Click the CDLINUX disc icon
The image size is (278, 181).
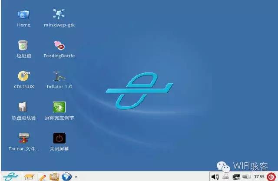23,76
